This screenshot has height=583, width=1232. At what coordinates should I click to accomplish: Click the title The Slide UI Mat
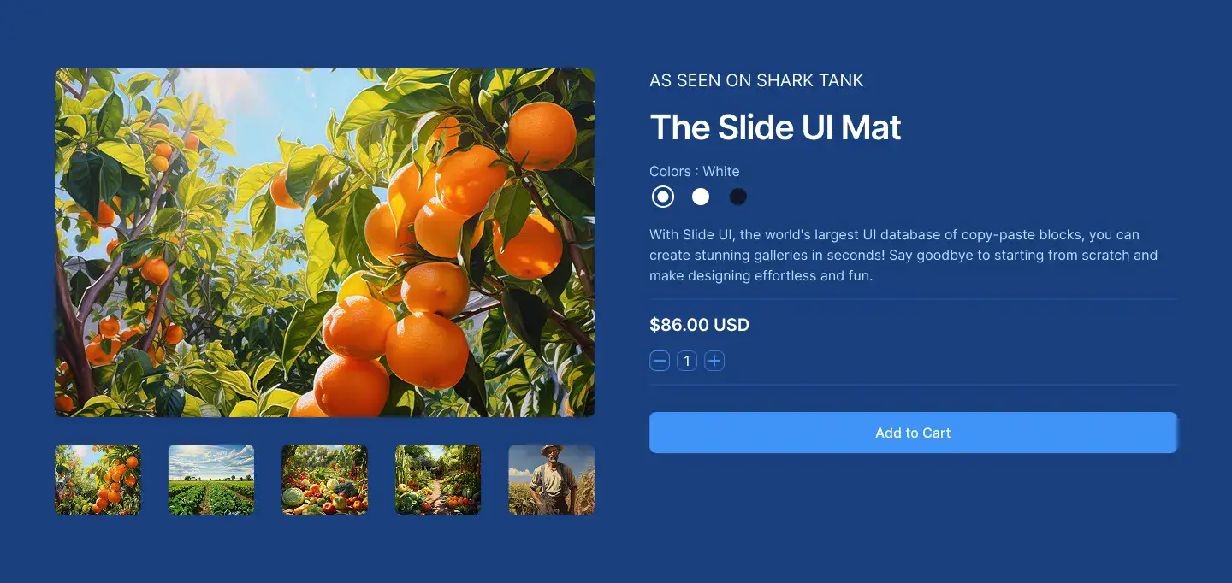(775, 127)
